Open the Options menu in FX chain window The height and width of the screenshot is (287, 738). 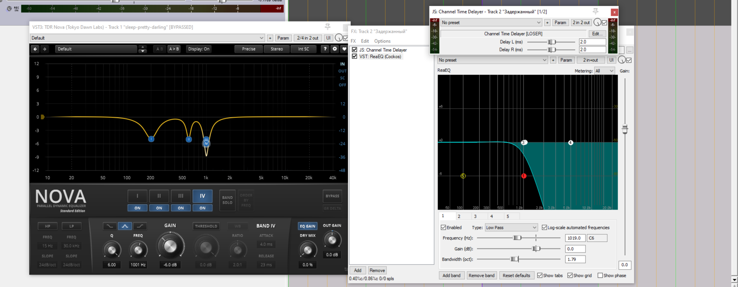tap(382, 41)
